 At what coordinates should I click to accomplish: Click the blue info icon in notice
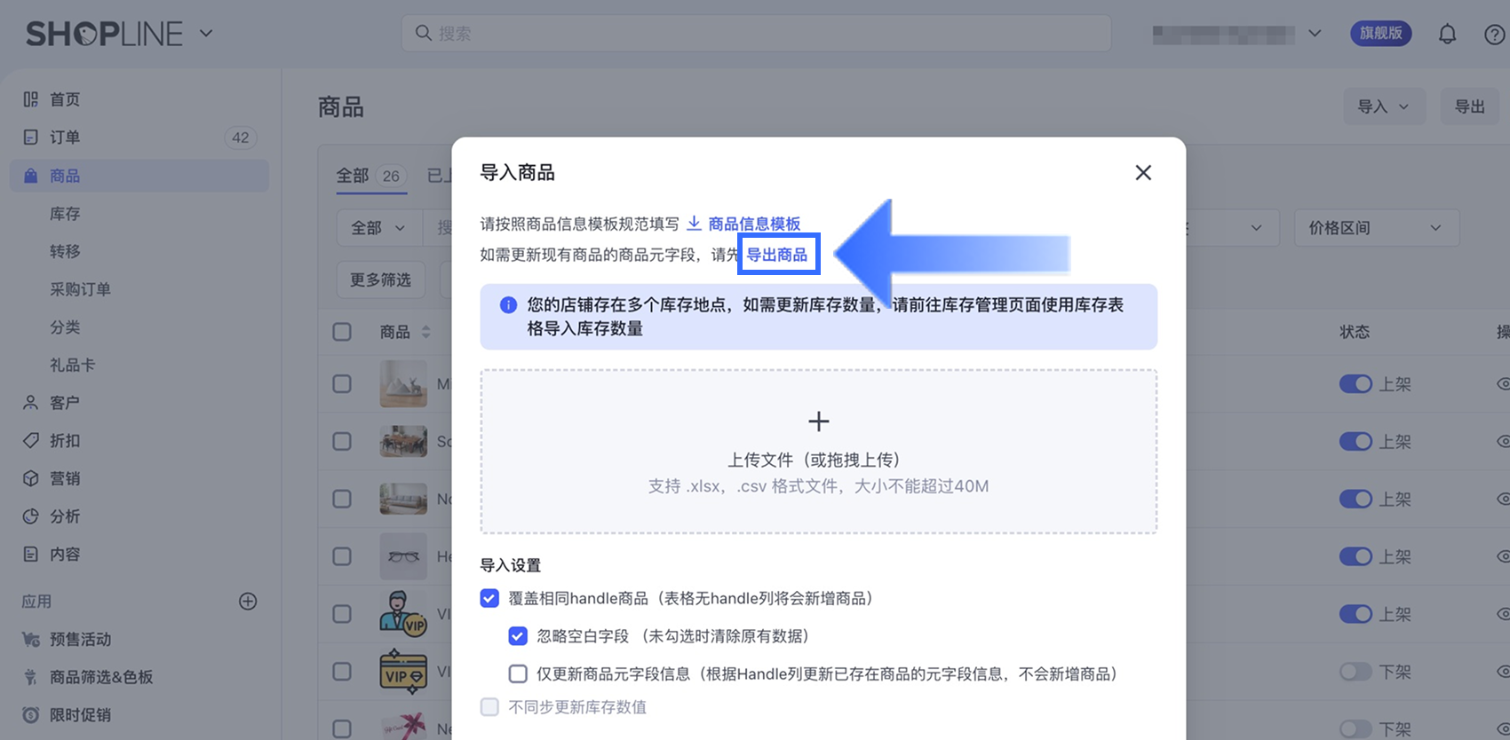509,305
